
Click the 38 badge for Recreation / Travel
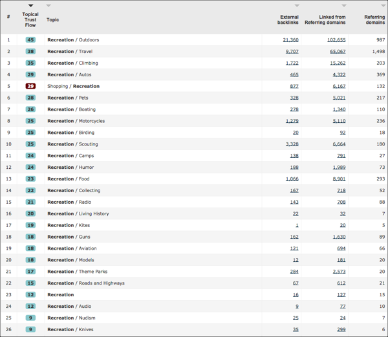(30, 52)
